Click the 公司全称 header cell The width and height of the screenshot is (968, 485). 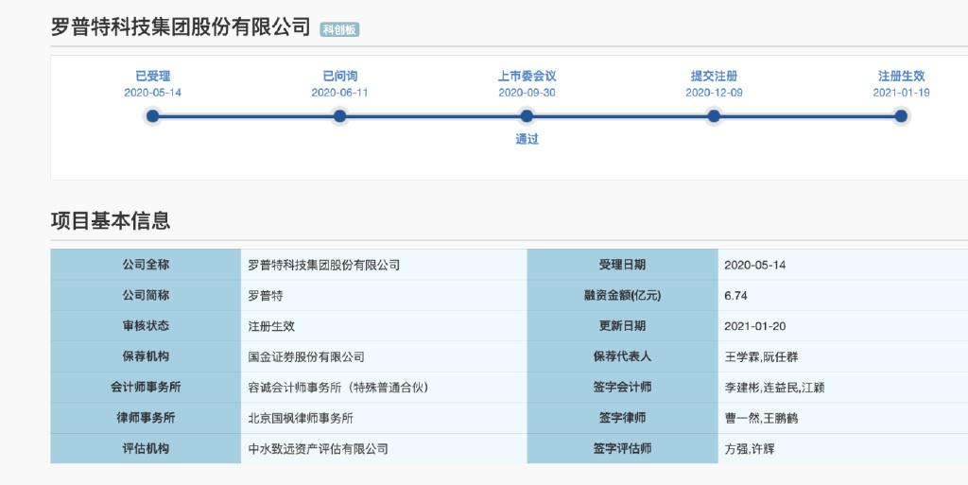146,265
